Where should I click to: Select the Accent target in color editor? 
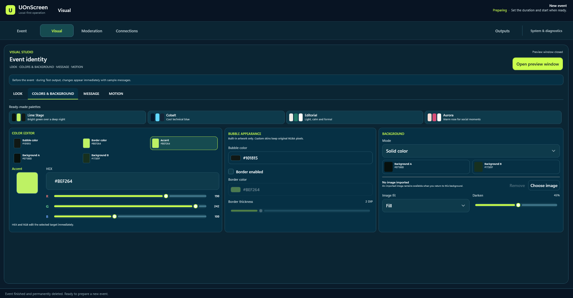[184, 143]
